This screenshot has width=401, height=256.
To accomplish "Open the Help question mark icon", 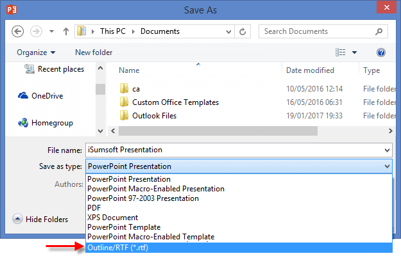I will (381, 52).
